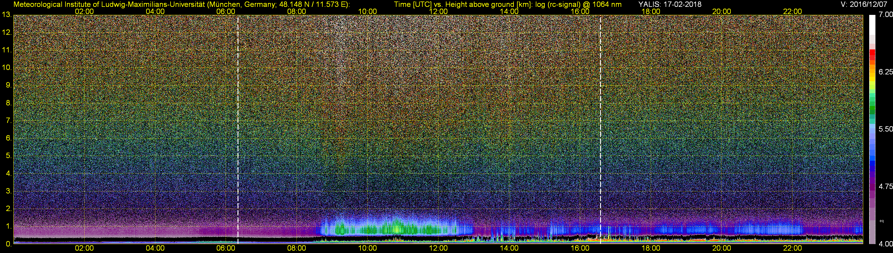Click the 5.50 value on the color scale

point(886,129)
